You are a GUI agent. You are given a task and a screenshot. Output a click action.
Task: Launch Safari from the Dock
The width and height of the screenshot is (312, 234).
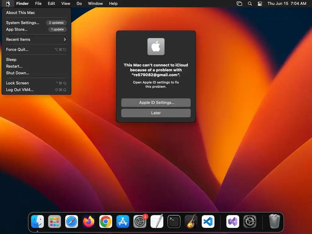point(72,222)
